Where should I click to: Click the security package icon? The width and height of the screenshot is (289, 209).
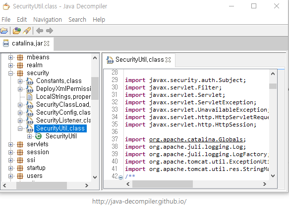click(x=20, y=73)
